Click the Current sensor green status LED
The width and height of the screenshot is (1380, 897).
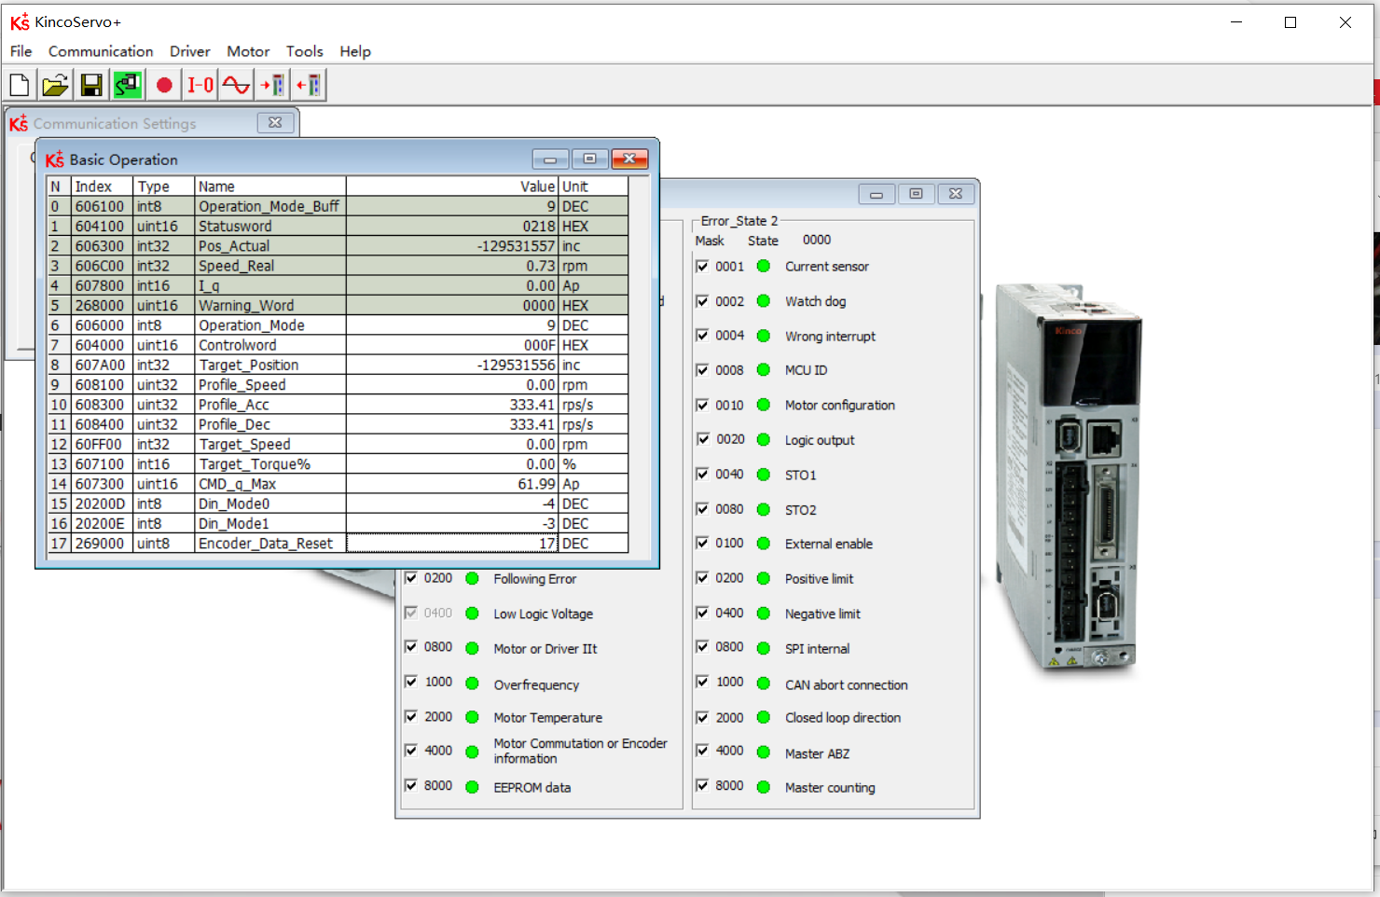coord(763,267)
